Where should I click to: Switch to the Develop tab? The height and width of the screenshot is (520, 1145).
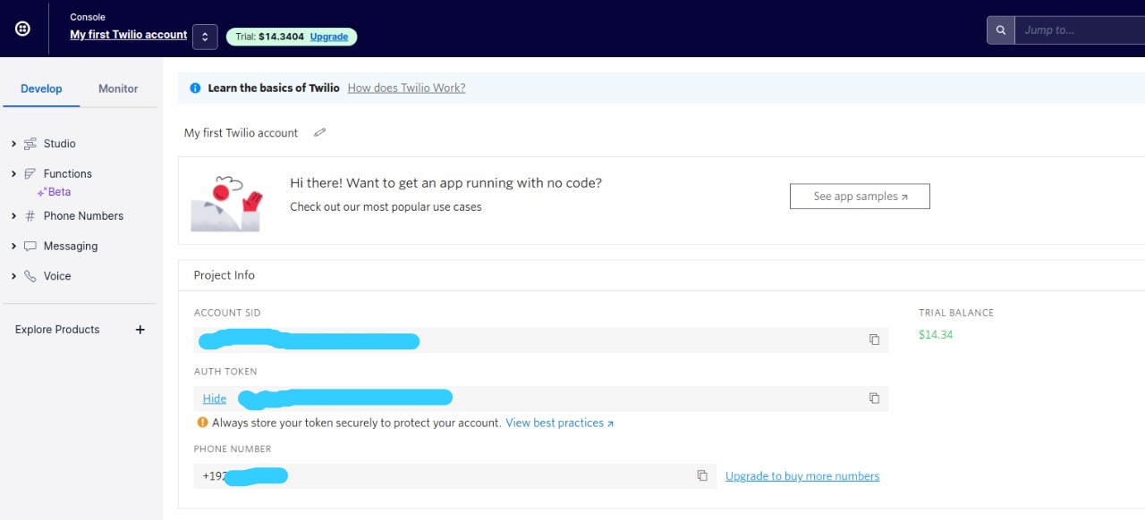click(x=41, y=88)
